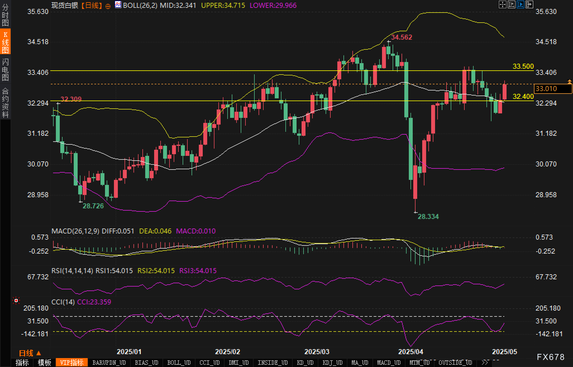Click the BOLL indicator chart icon
The image size is (573, 367).
pos(118,5)
